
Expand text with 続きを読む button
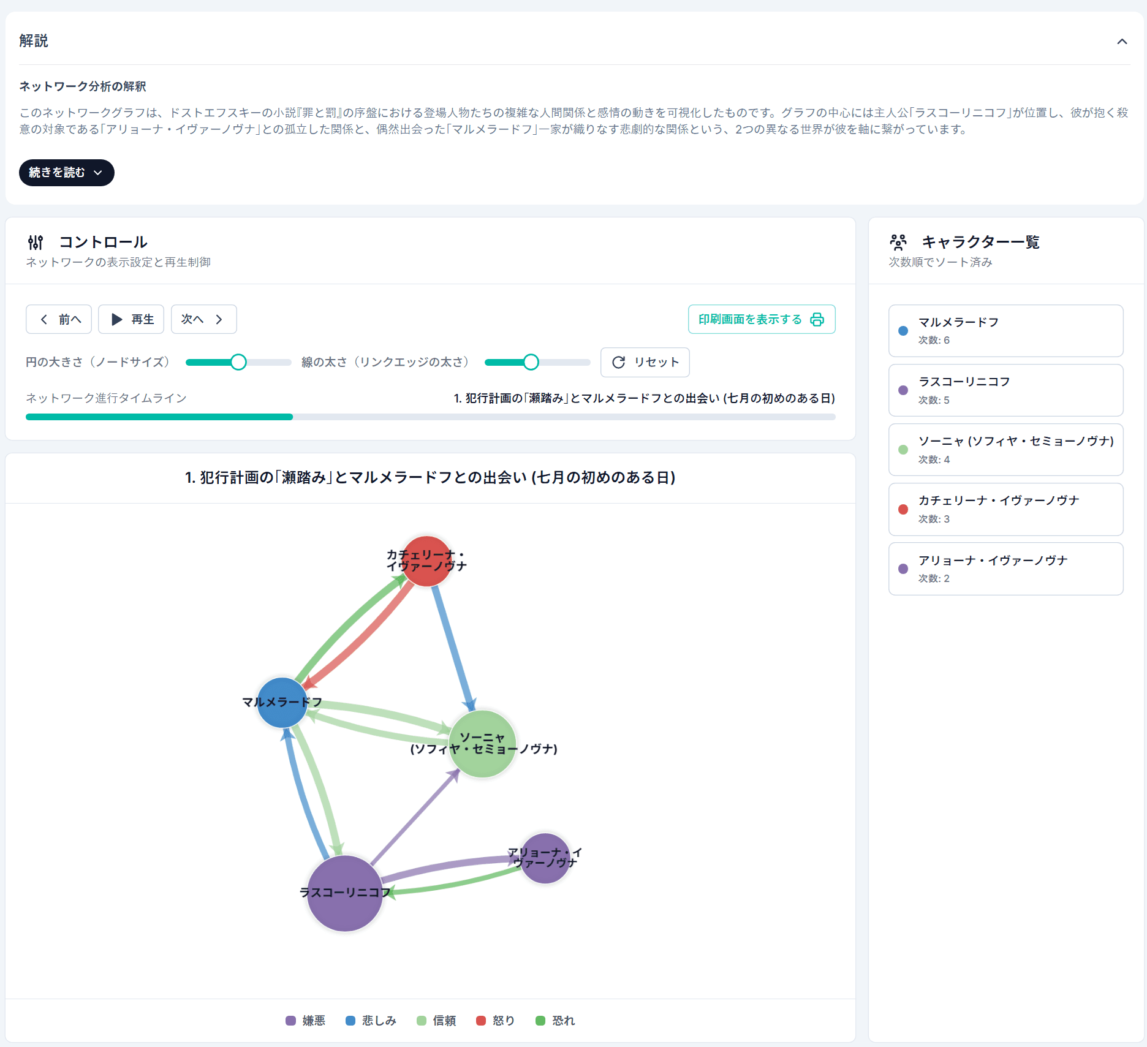click(x=67, y=173)
